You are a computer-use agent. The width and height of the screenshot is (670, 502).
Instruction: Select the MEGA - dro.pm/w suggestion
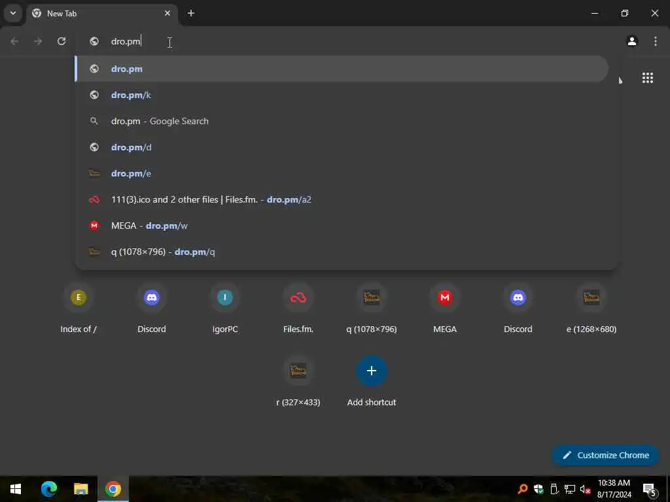coord(342,226)
